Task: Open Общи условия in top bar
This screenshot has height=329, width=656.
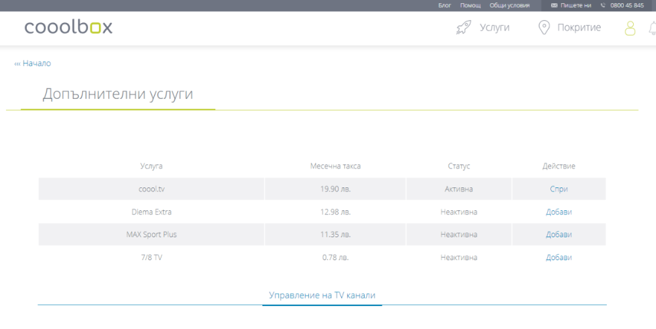Action: click(508, 5)
